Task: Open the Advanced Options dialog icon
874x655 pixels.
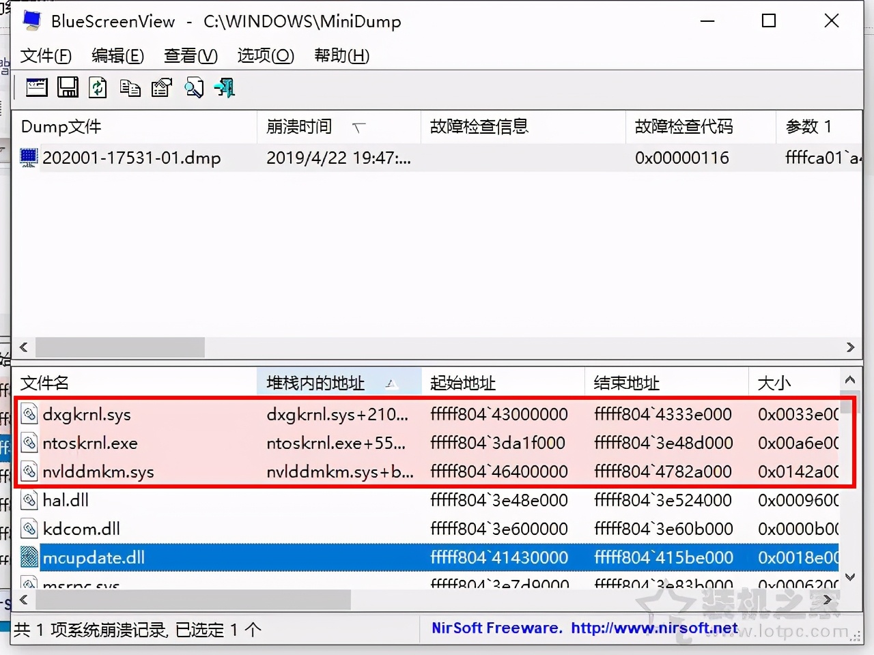Action: click(36, 87)
